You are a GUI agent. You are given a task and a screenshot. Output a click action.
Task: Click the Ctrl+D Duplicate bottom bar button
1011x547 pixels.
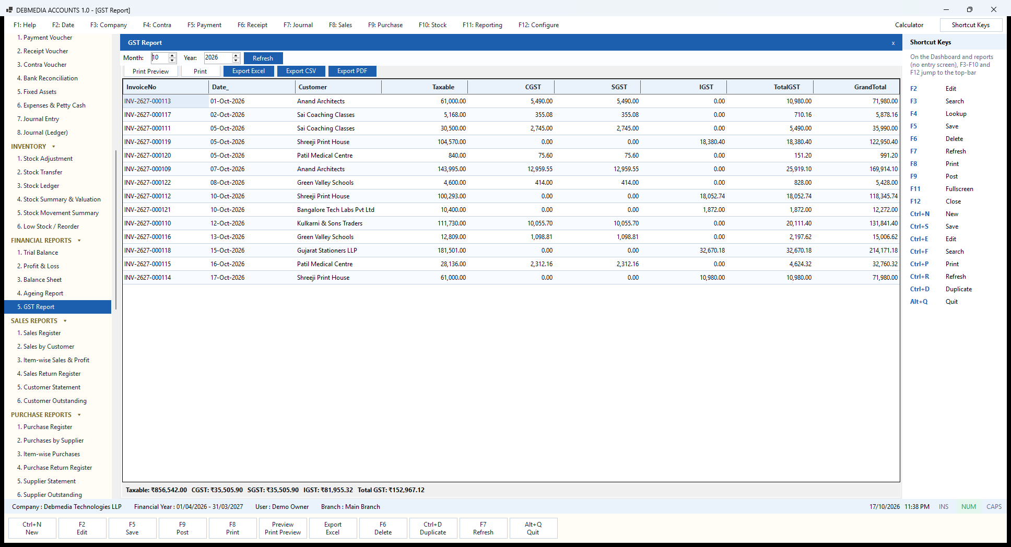pyautogui.click(x=433, y=528)
